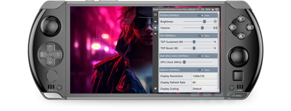Open the Display Refresh Rate dropdown
291x111 pixels.
coord(205,82)
